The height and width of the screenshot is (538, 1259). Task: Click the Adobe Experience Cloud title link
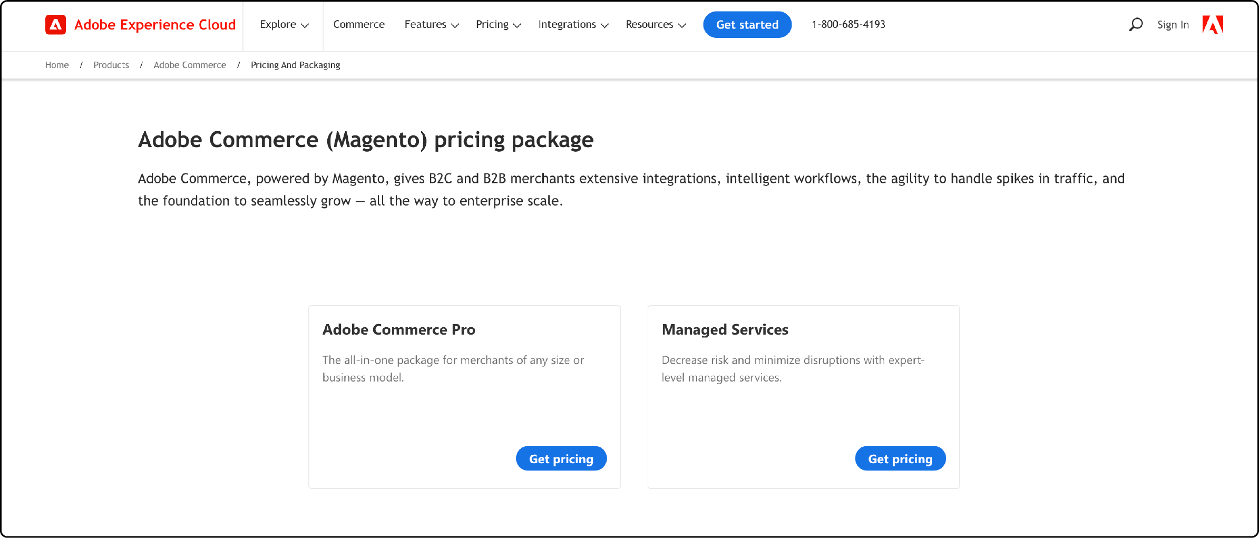[x=155, y=25]
